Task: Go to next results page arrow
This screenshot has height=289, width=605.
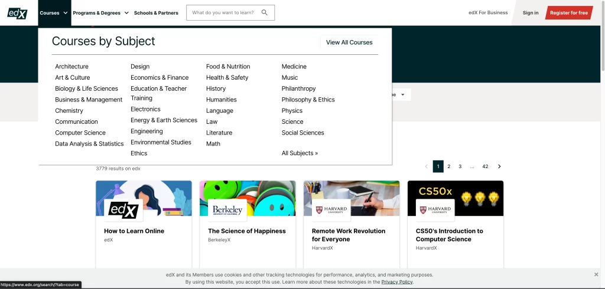Action: (499, 166)
